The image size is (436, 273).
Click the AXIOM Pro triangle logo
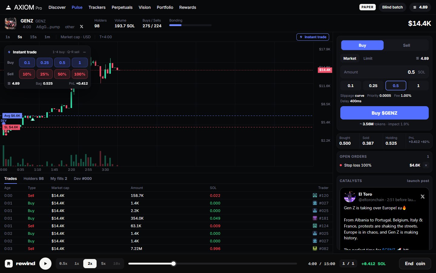[x=8, y=7]
